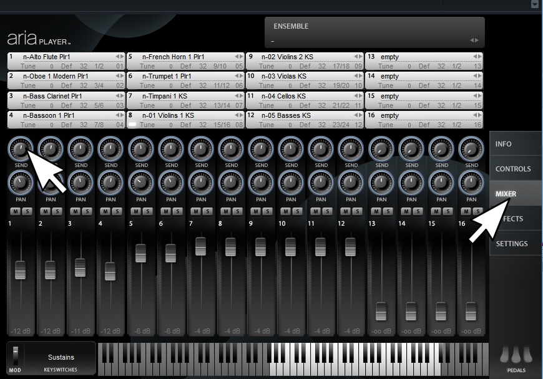This screenshot has width=543, height=379.
Task: Open the INFO tab
Action: [516, 144]
